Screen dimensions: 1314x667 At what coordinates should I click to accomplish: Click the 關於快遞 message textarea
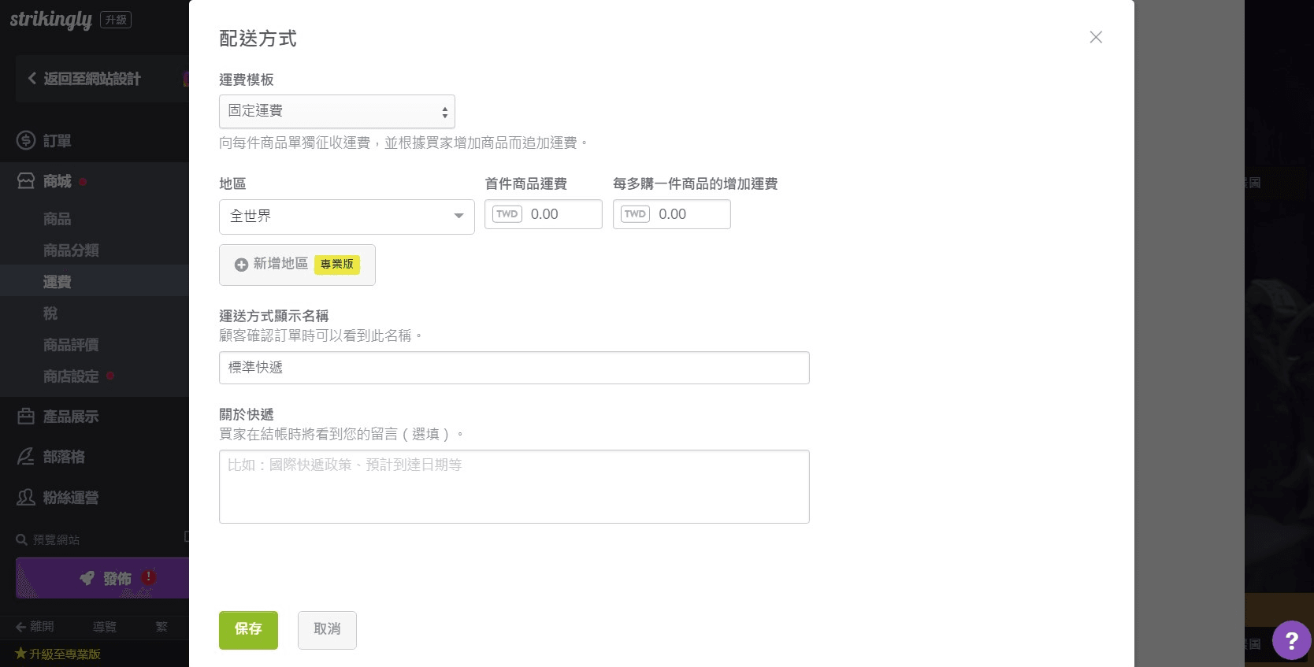click(x=514, y=486)
